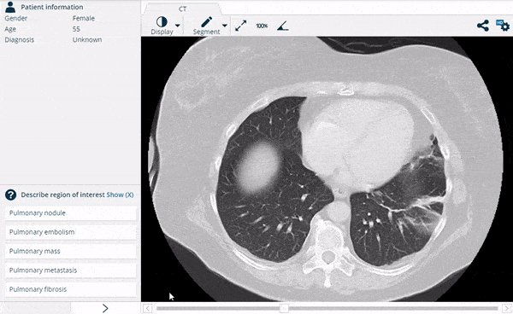
Task: Select the angle measurement tool
Action: pyautogui.click(x=283, y=26)
